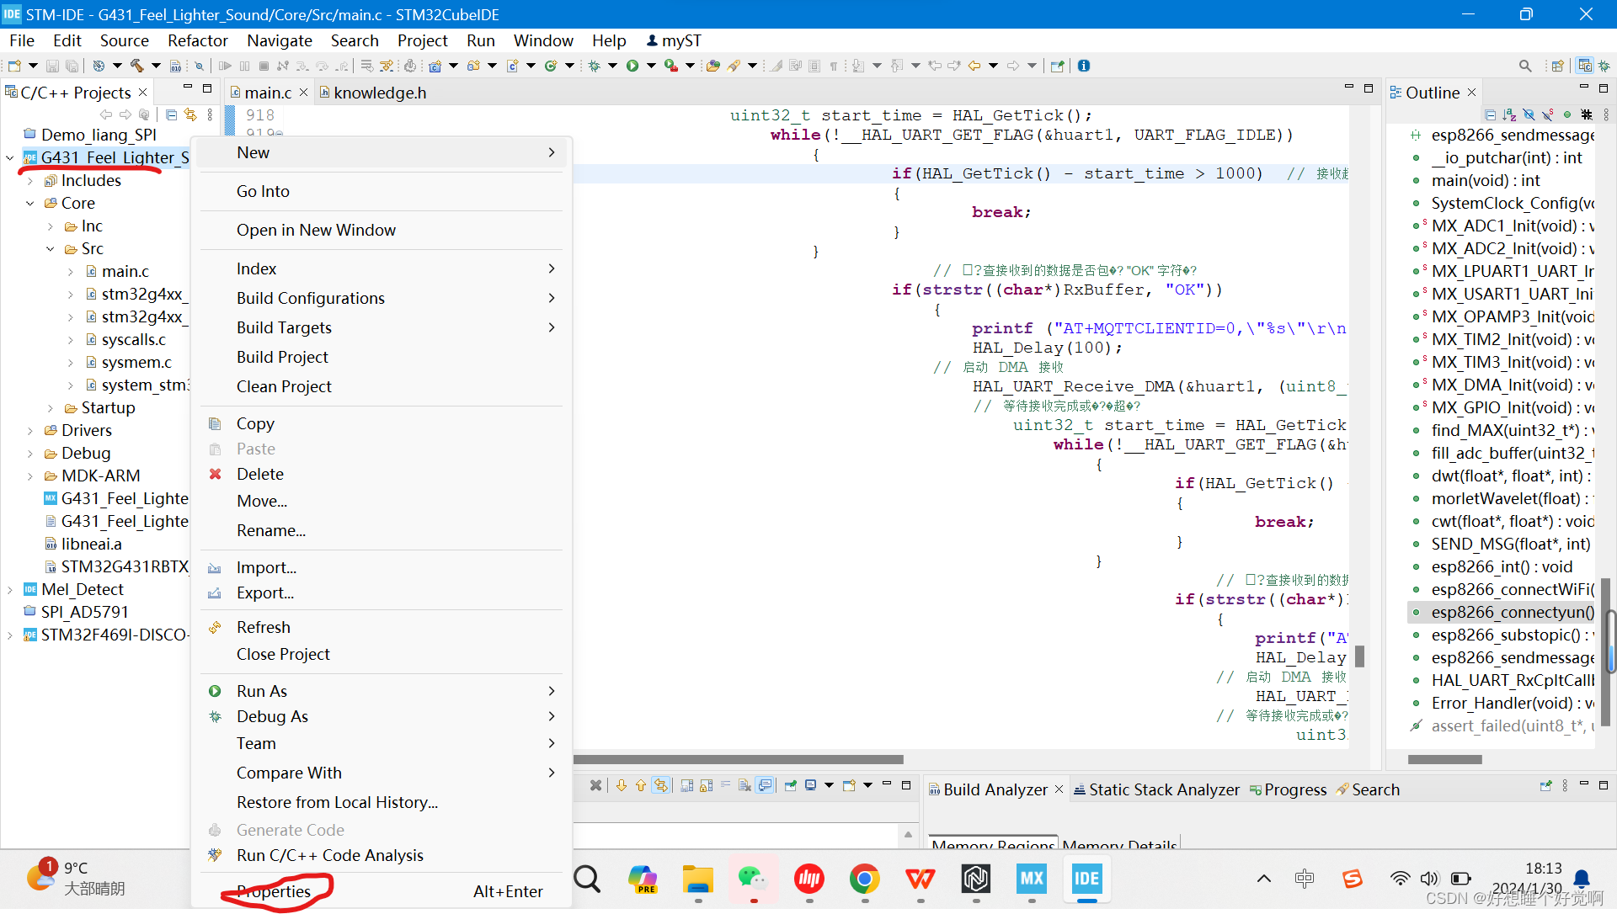
Task: Toggle Hide Inactive Elements icon in Outline
Action: tap(1587, 114)
